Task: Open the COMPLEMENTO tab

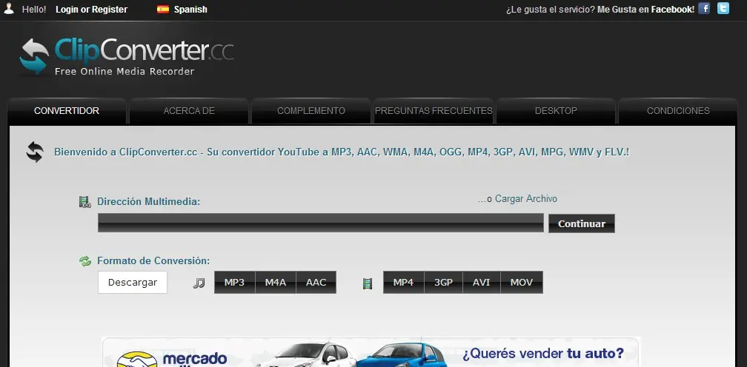Action: (311, 111)
